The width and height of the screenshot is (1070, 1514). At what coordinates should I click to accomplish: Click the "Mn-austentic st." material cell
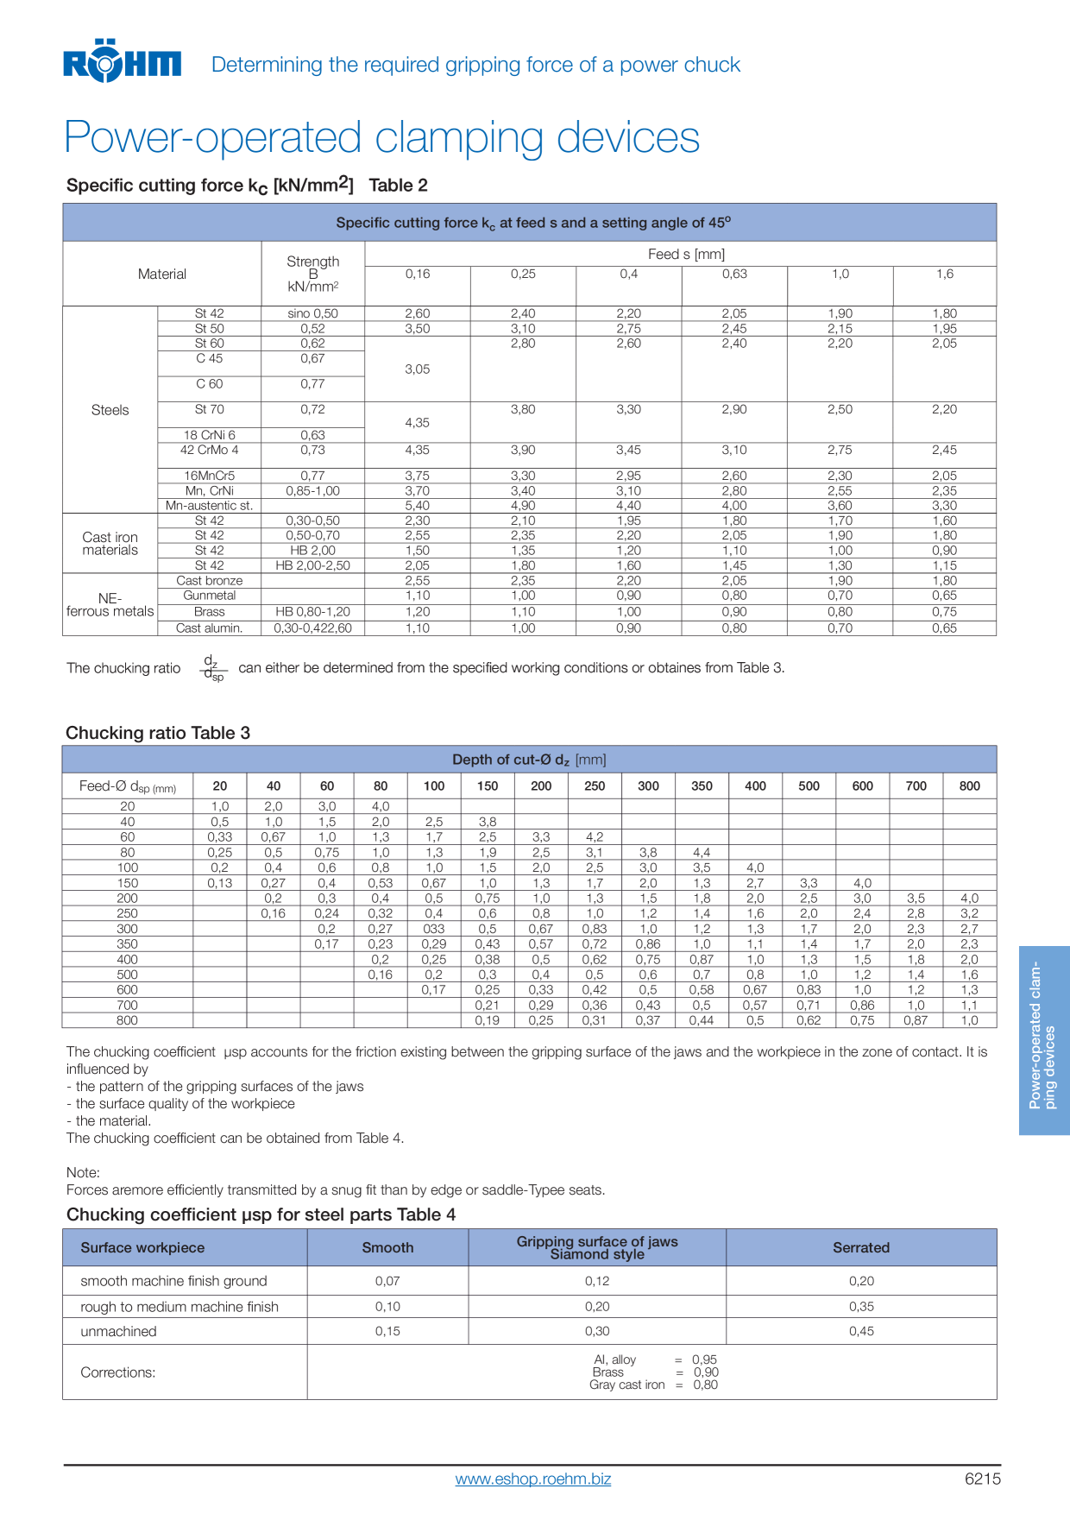210,506
